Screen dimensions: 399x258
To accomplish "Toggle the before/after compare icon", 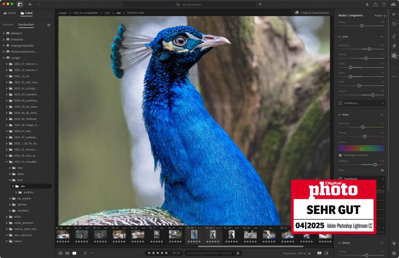I will point(326,253).
